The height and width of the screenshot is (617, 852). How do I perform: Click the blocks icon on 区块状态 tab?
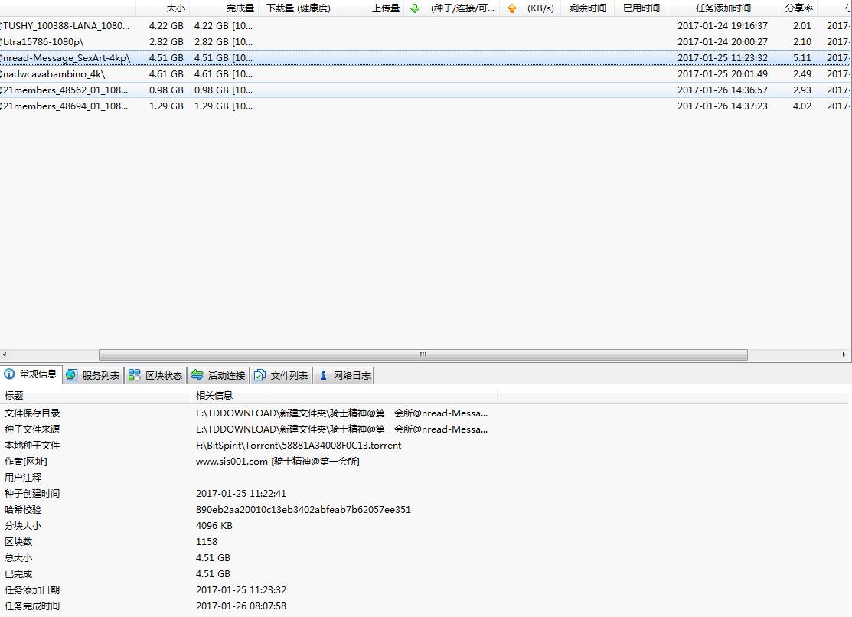(x=135, y=375)
